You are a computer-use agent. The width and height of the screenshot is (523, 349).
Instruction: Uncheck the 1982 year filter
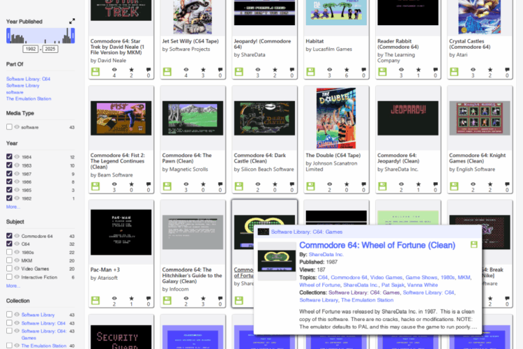click(x=9, y=198)
